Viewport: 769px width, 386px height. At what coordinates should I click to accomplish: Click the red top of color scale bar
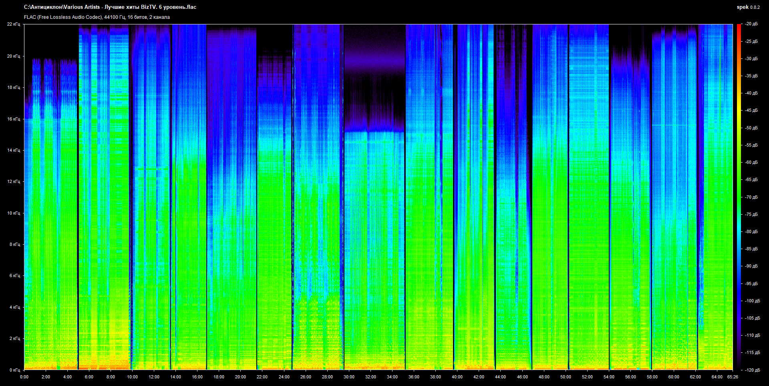pos(739,27)
